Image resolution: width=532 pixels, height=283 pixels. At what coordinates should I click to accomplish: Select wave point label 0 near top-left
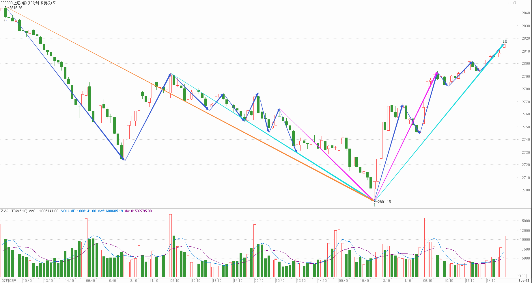[x=5, y=21]
